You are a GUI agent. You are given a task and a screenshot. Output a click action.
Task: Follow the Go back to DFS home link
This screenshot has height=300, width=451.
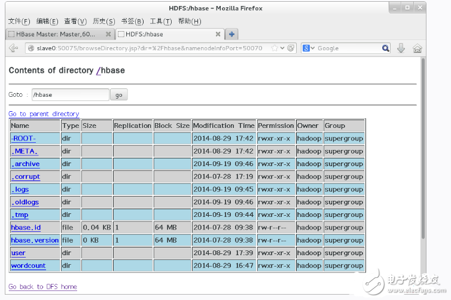pyautogui.click(x=42, y=287)
